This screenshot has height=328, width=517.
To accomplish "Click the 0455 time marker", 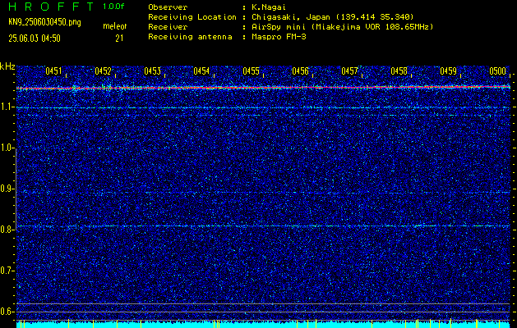I will (251, 71).
